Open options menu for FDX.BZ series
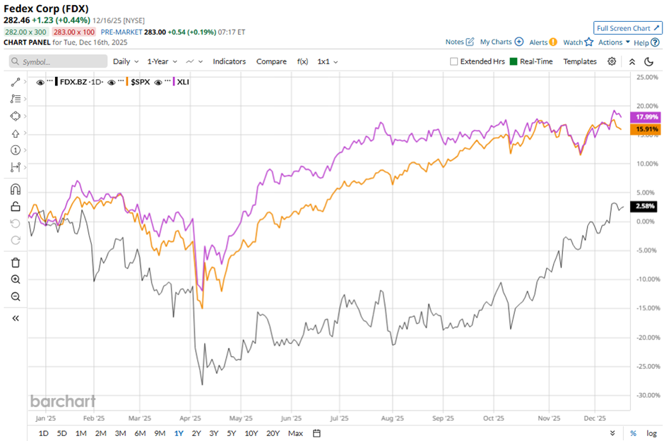Viewport: 664px width, 441px height. pyautogui.click(x=50, y=80)
